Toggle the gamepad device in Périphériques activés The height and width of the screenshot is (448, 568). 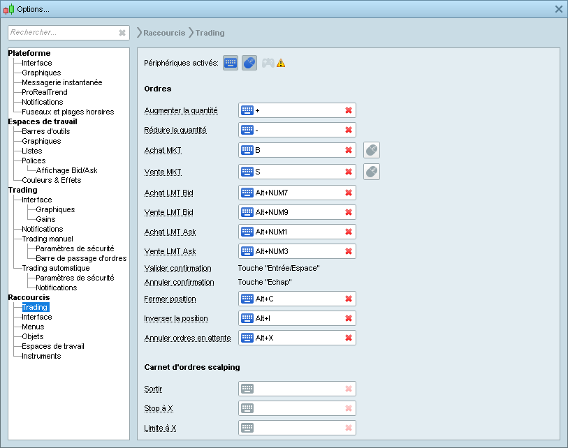(268, 64)
